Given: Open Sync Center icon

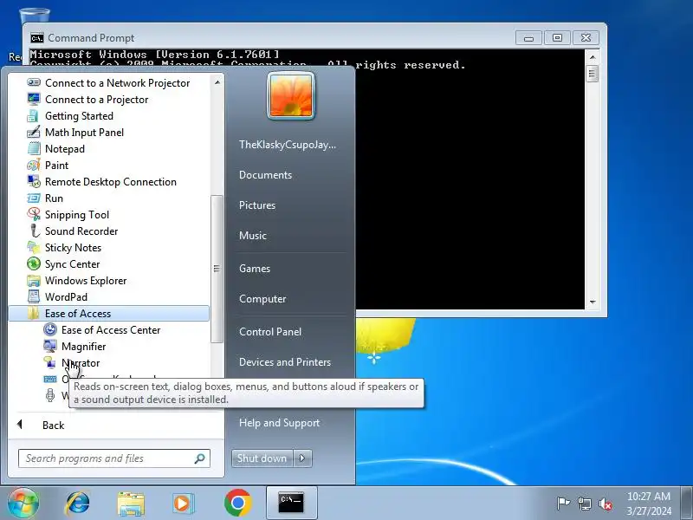Looking at the screenshot, I should tap(34, 264).
